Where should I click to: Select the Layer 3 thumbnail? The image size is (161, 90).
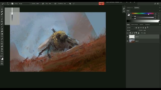(132, 37)
